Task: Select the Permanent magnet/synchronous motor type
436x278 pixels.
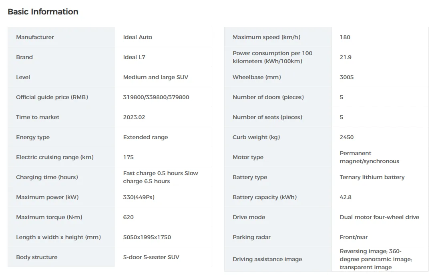Action: click(369, 157)
